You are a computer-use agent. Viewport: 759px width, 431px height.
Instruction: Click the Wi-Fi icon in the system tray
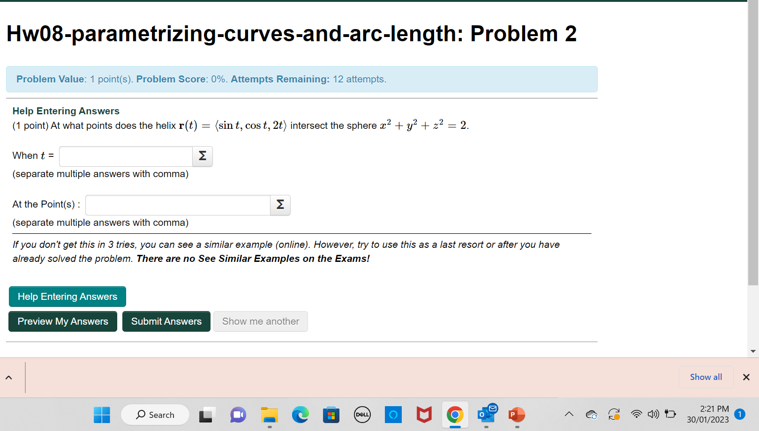(x=636, y=414)
